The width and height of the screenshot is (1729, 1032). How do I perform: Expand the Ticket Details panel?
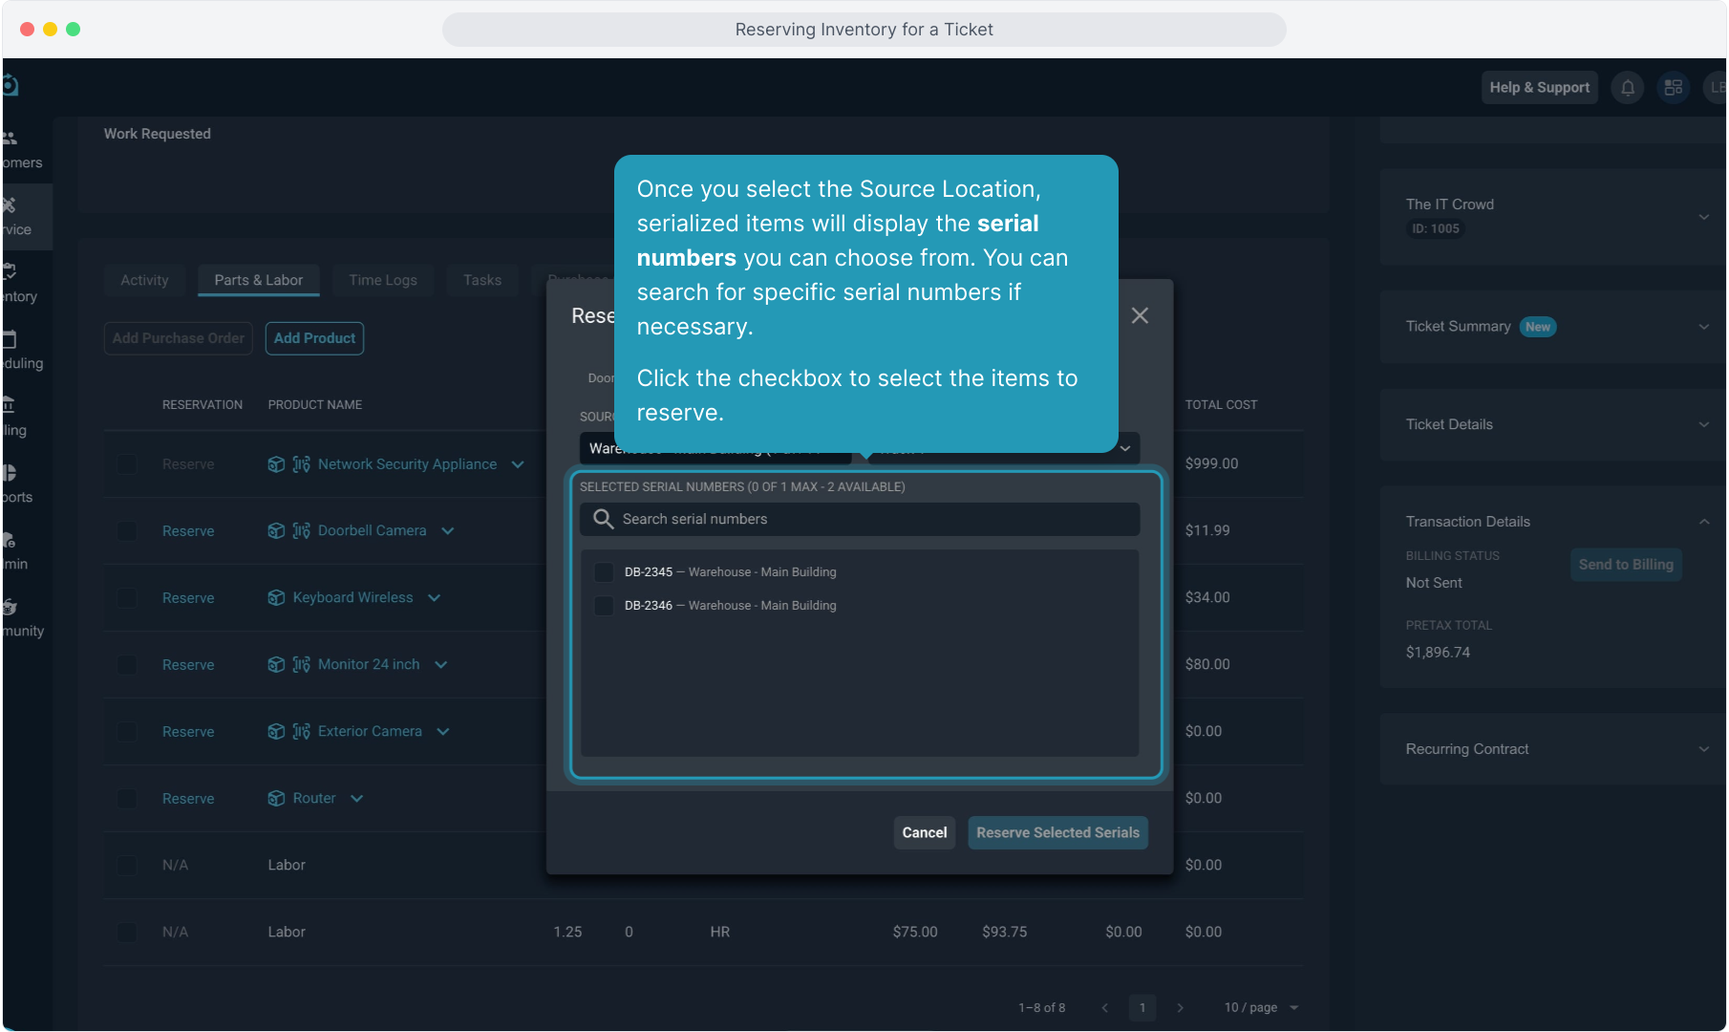point(1703,424)
